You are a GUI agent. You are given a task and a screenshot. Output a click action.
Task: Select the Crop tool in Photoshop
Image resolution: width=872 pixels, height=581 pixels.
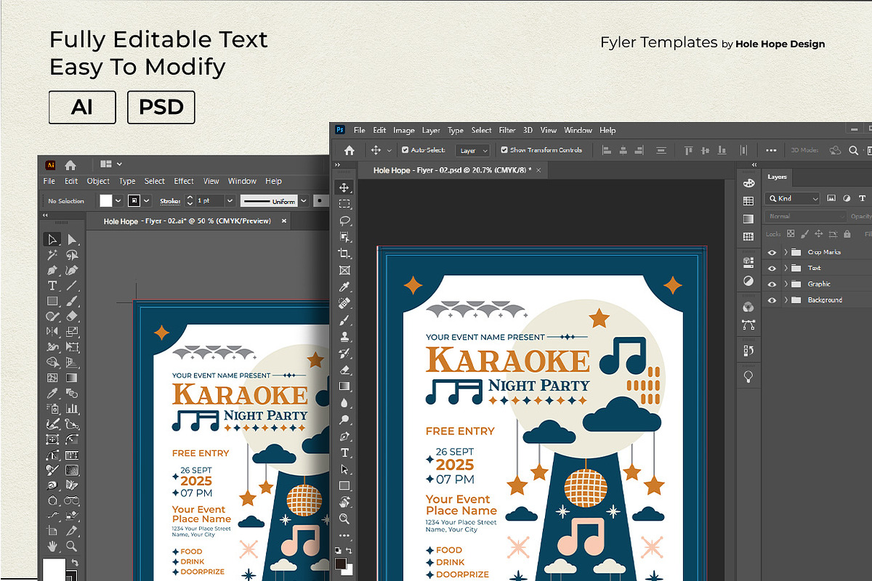pos(344,253)
